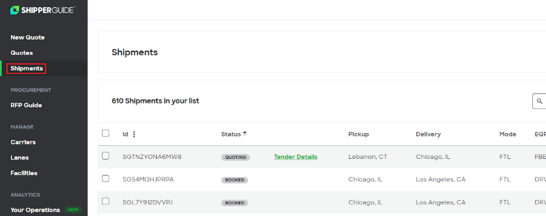
Task: Click the search magnifier icon
Action: tap(539, 101)
